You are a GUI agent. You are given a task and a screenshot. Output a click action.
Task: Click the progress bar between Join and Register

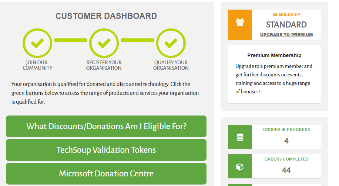71,40
